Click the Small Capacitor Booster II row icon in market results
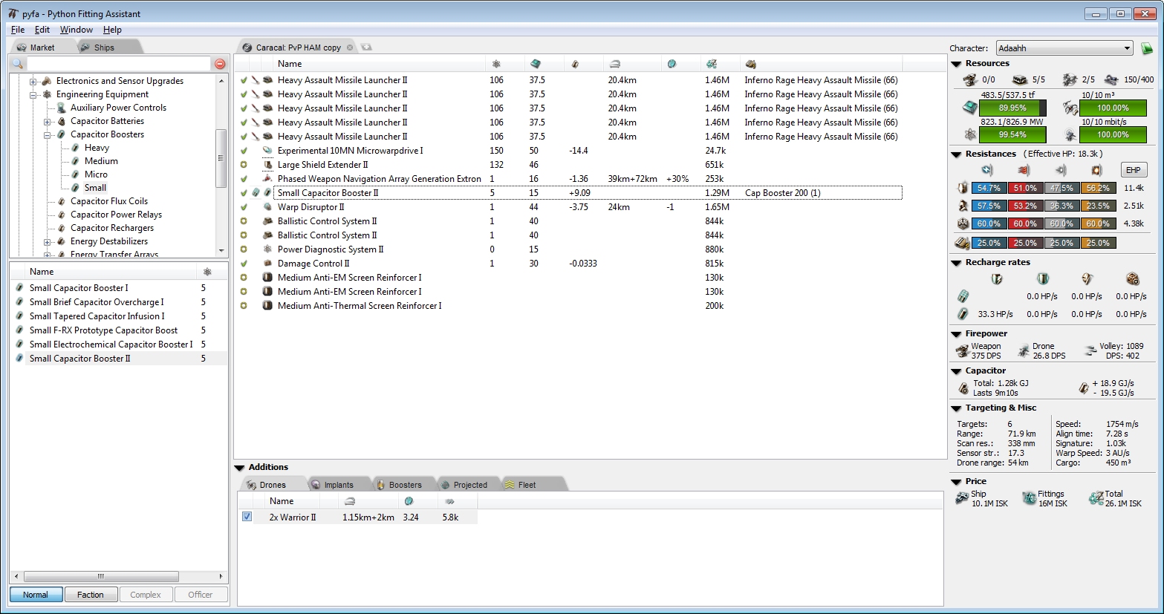1164x614 pixels. pyautogui.click(x=19, y=359)
